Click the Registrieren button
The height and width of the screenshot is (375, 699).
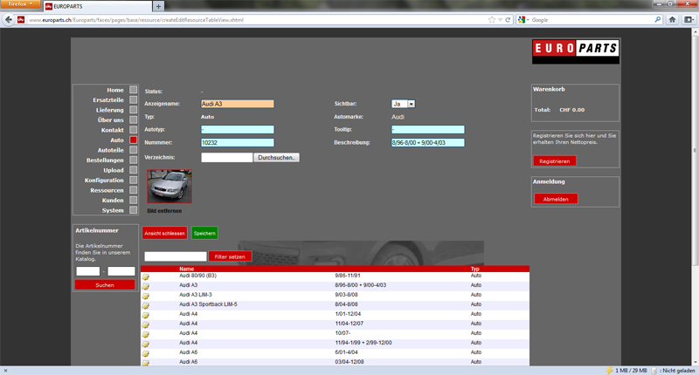tap(555, 161)
